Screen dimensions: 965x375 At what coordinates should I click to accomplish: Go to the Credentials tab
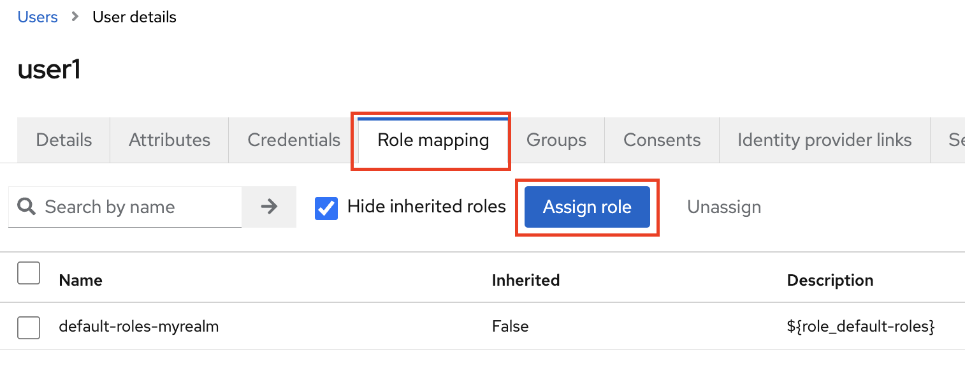pos(294,140)
